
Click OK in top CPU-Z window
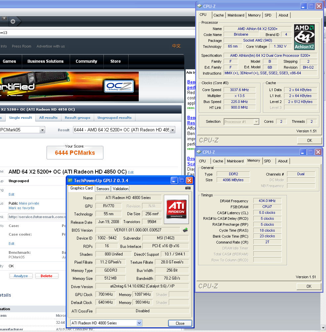click(309, 140)
